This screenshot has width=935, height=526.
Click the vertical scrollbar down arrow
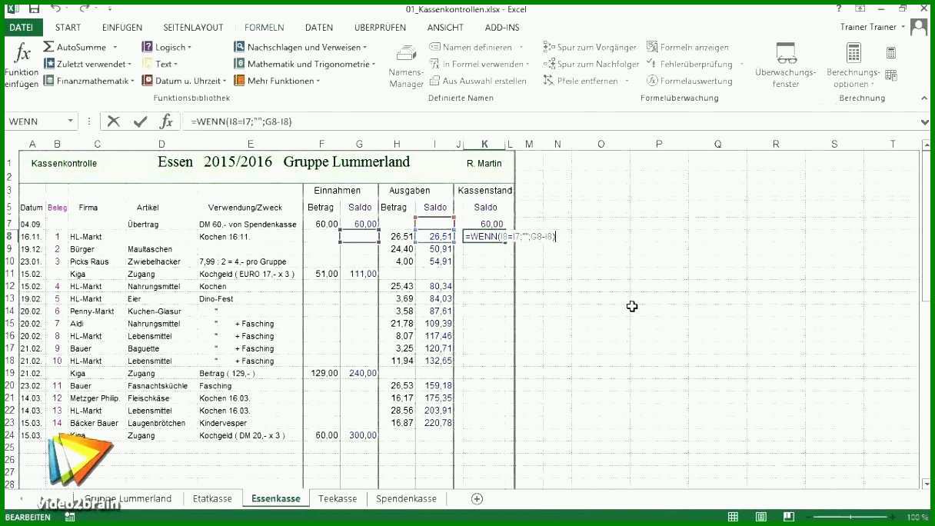pos(925,483)
